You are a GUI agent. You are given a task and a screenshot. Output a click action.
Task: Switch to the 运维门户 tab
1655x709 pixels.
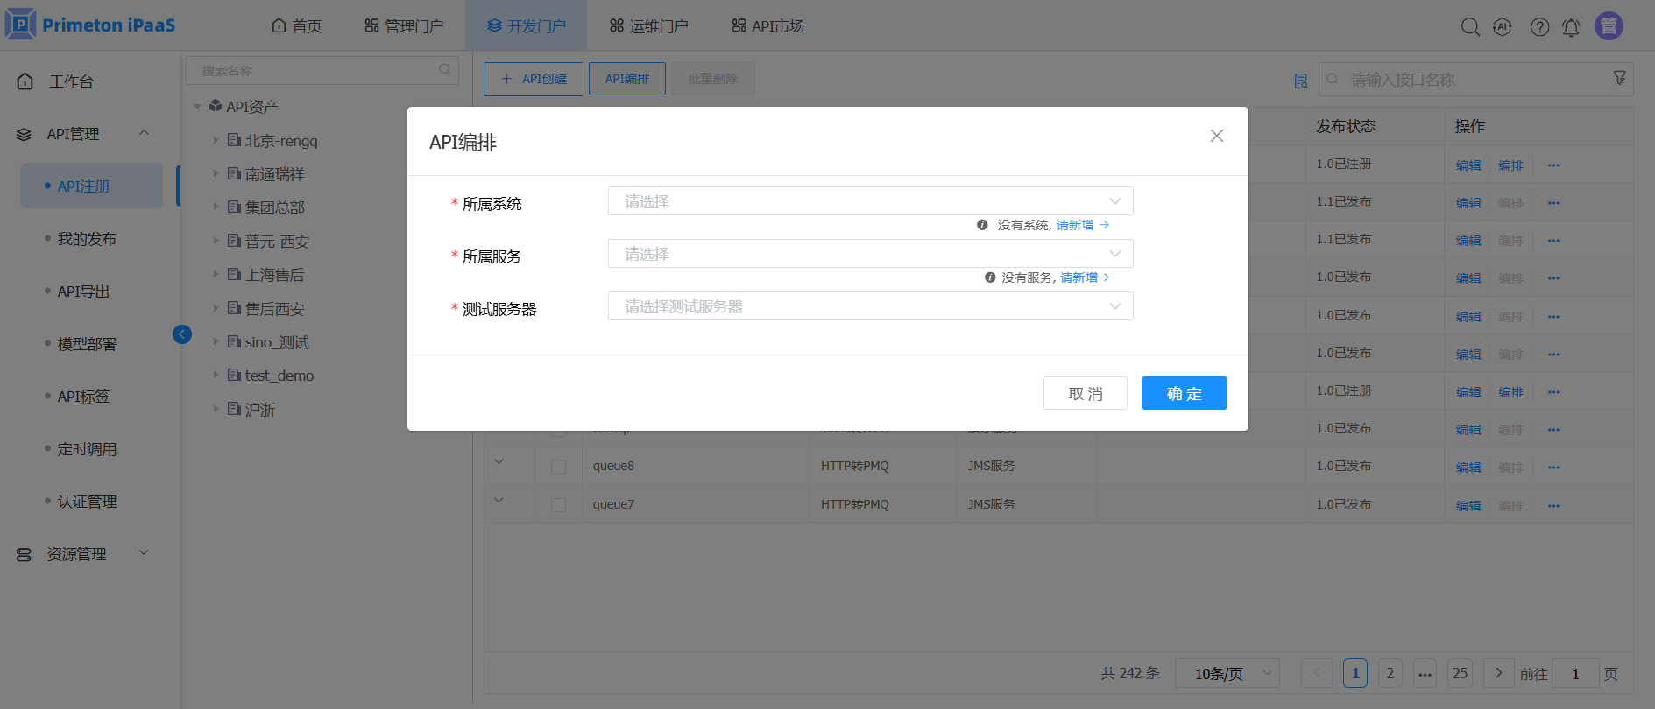pyautogui.click(x=649, y=26)
